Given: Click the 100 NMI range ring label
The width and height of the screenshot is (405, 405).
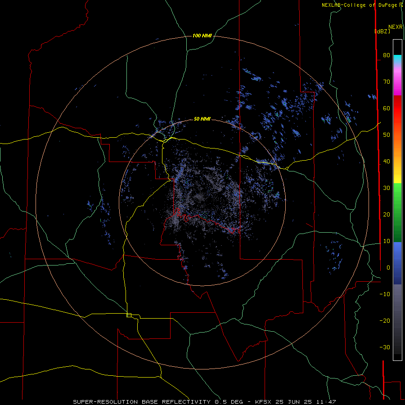Looking at the screenshot, I should pos(202,36).
